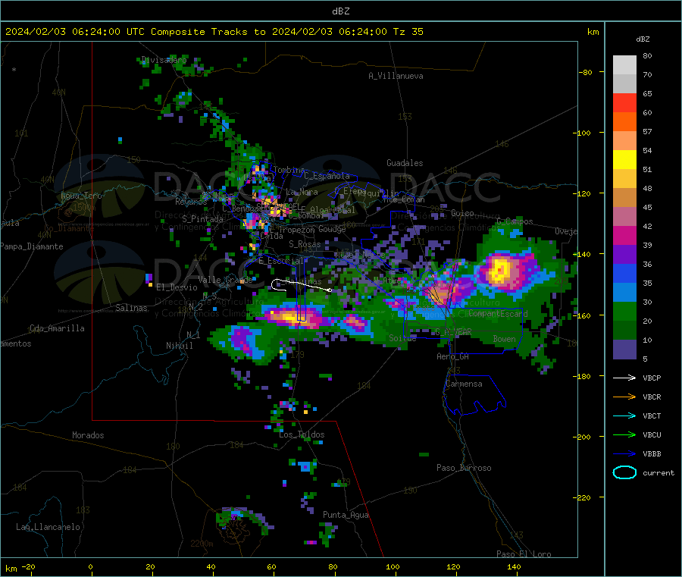Image resolution: width=682 pixels, height=577 pixels.
Task: Click the 'km' unit label at bottom left
Action: (x=11, y=569)
